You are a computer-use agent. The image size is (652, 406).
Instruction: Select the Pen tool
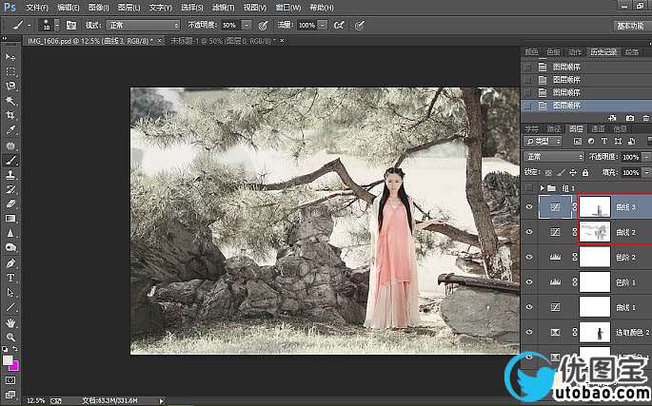point(10,263)
